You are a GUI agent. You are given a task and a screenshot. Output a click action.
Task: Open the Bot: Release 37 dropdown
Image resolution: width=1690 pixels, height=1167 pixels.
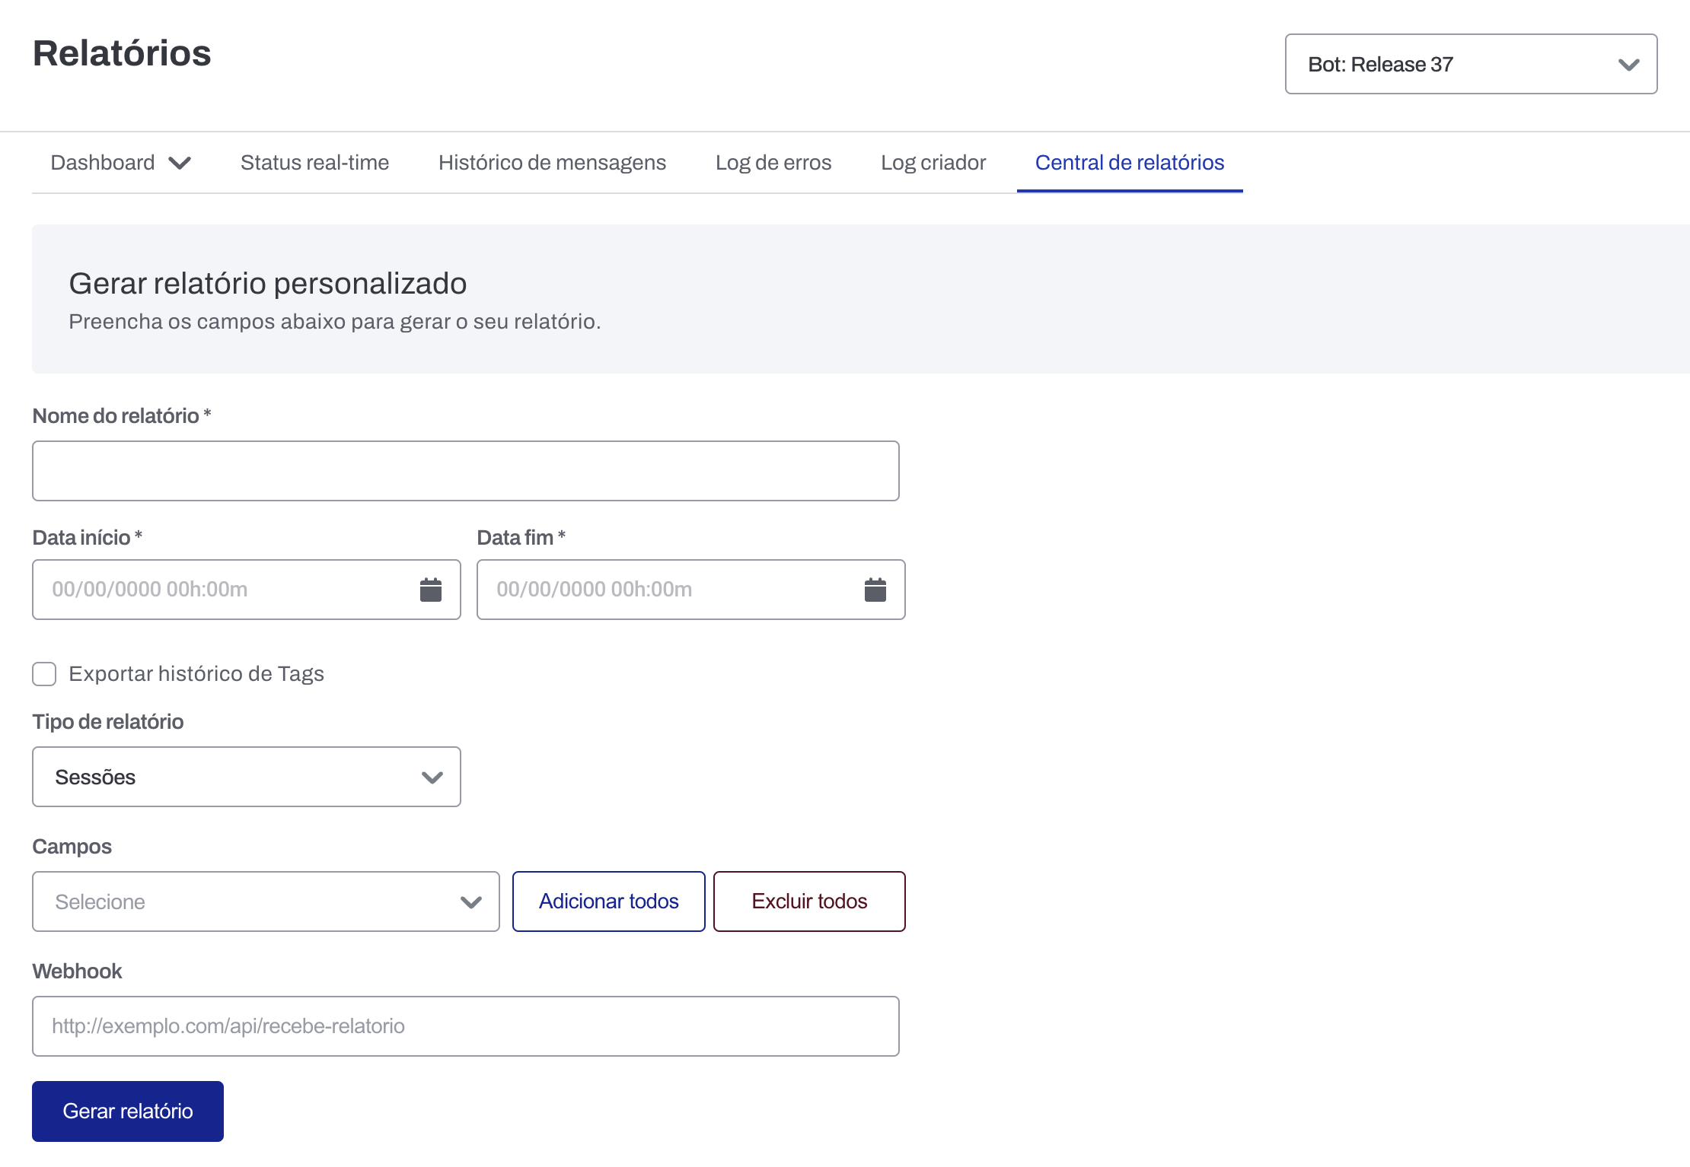pyautogui.click(x=1469, y=65)
